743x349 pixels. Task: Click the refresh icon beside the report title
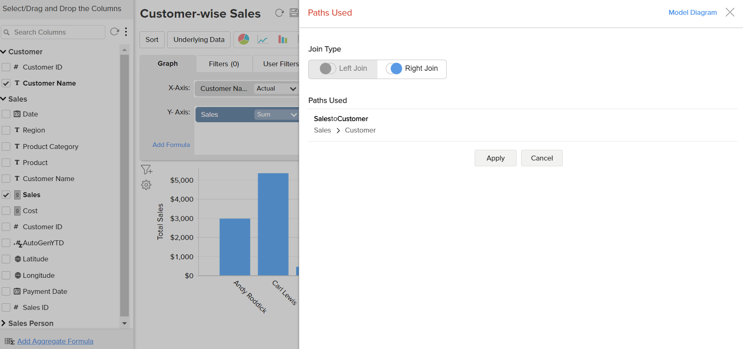click(279, 13)
